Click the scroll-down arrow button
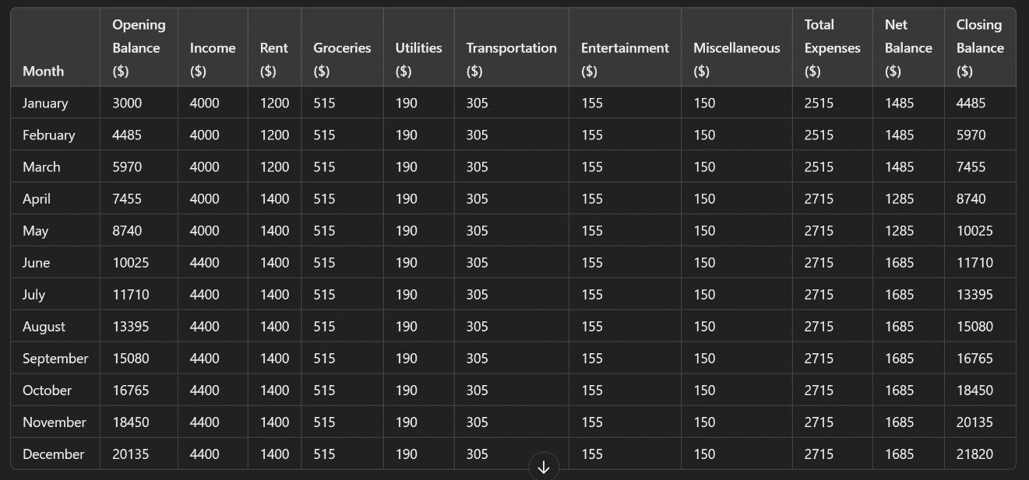Screen dimensions: 1029x480 (544, 468)
